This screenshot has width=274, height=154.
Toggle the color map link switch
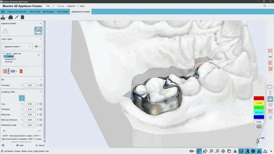pyautogui.click(x=259, y=127)
